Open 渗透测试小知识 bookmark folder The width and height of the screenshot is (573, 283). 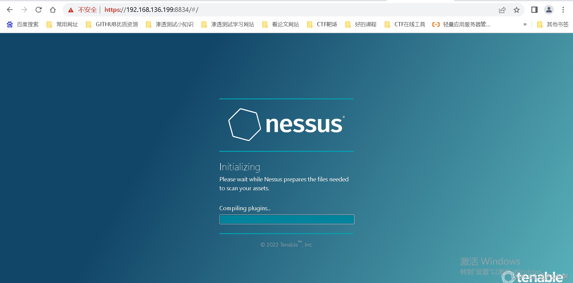pos(170,24)
